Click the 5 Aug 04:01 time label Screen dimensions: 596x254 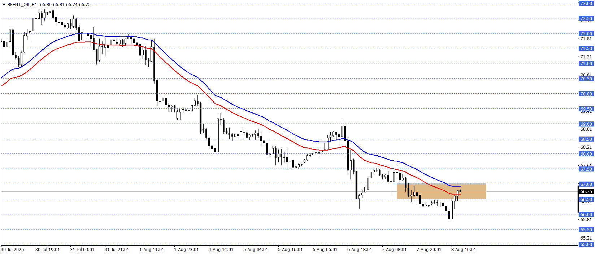pos(256,249)
